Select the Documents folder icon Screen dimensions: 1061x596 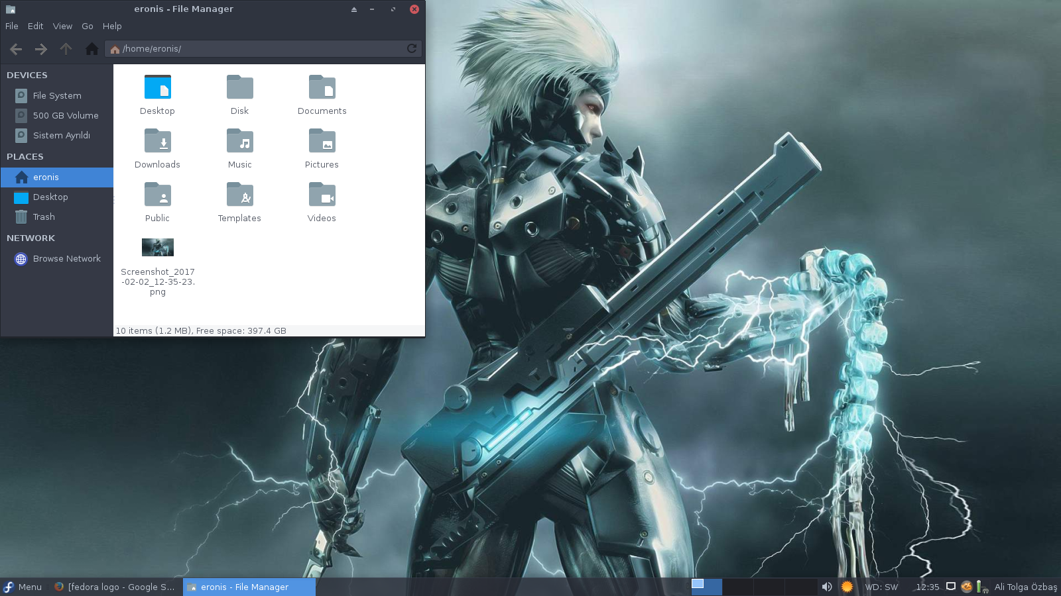pyautogui.click(x=322, y=87)
